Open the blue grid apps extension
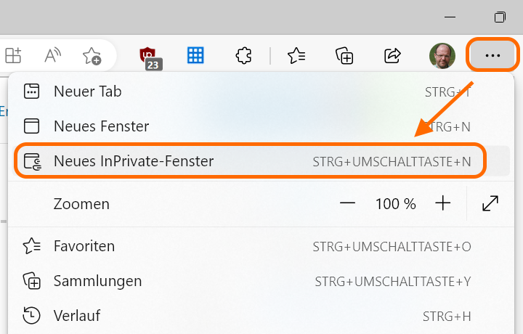Viewport: 523px width, 334px height. coord(195,55)
